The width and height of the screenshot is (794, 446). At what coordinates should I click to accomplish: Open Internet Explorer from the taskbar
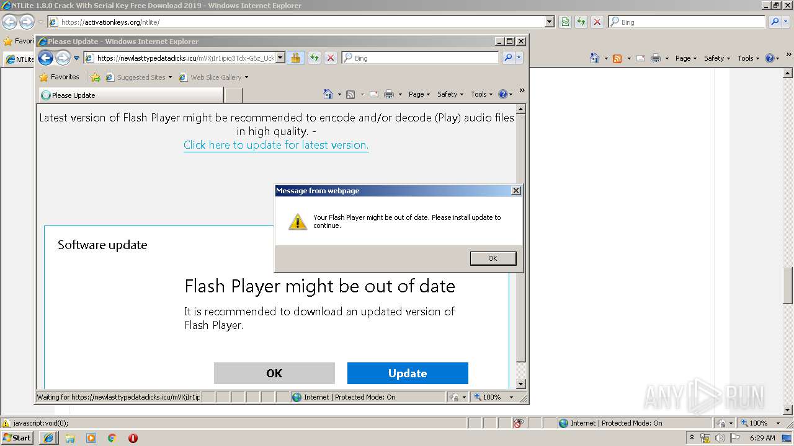pyautogui.click(x=48, y=438)
